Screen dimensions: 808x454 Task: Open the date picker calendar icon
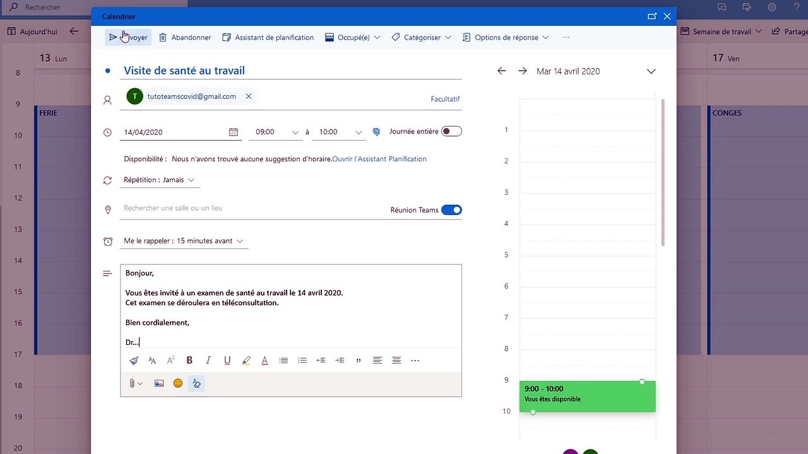(x=234, y=132)
